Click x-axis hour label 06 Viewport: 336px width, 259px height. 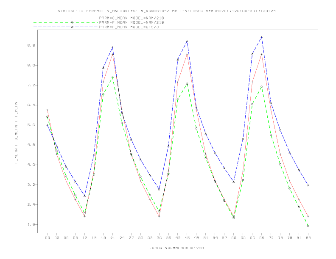pos(66,238)
